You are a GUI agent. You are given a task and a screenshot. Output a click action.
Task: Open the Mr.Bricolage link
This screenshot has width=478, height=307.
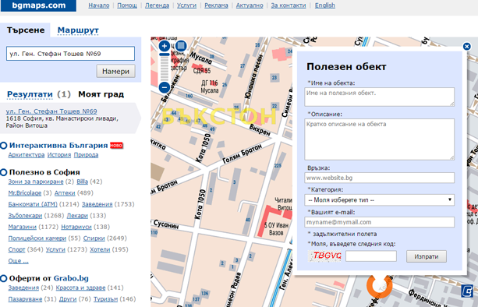(25, 192)
